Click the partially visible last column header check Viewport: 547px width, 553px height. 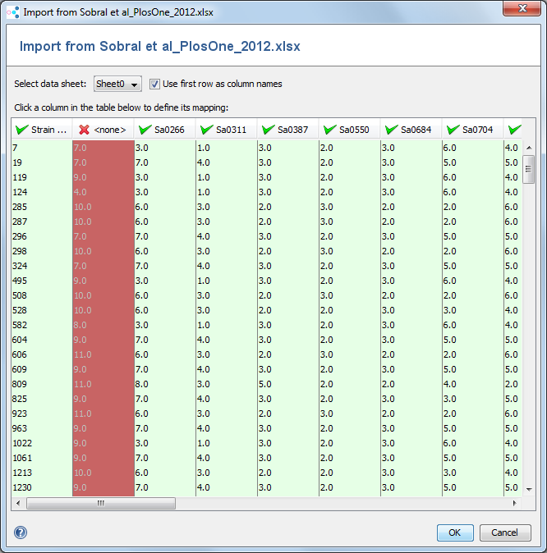[515, 130]
